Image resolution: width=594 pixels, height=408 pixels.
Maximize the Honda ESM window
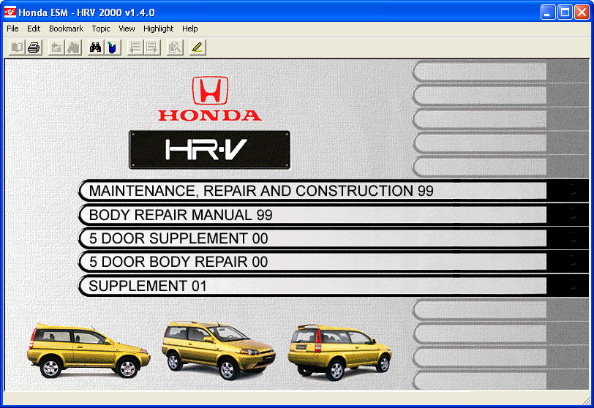(565, 12)
